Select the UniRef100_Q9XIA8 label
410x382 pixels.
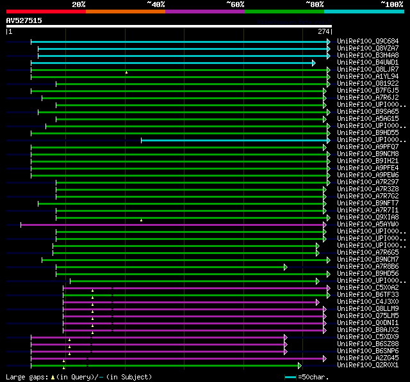click(368, 218)
